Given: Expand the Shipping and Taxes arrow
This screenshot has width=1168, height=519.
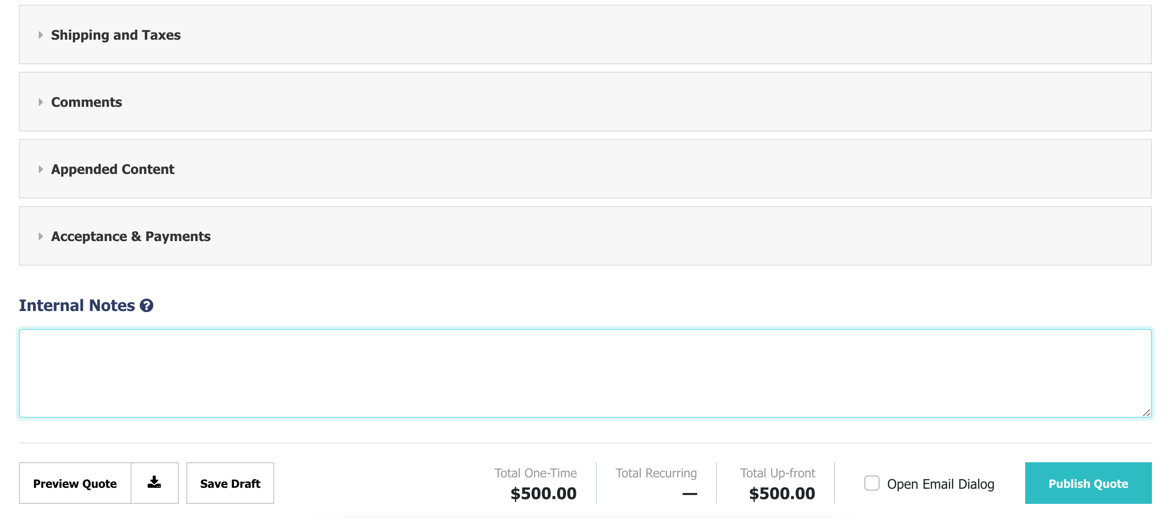Looking at the screenshot, I should pos(41,35).
